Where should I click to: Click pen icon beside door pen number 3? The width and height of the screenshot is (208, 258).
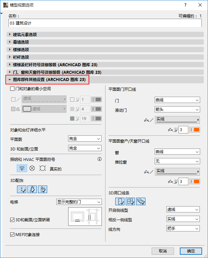(173, 130)
